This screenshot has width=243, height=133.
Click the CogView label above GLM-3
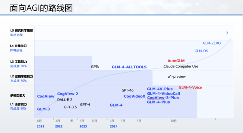coord(46,96)
